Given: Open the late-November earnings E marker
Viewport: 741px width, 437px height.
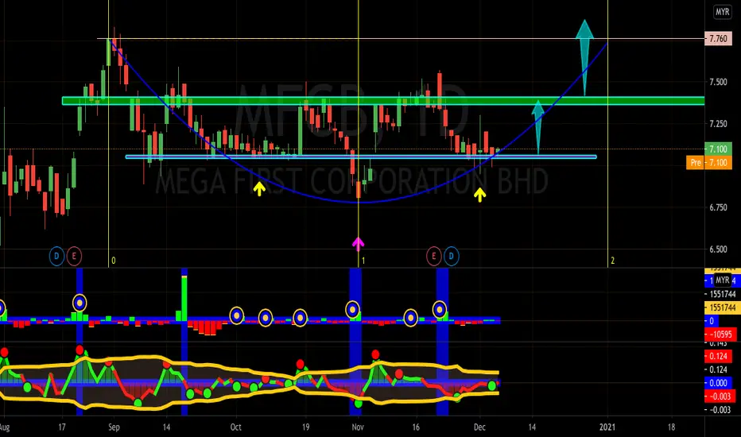Looking at the screenshot, I should coord(434,256).
